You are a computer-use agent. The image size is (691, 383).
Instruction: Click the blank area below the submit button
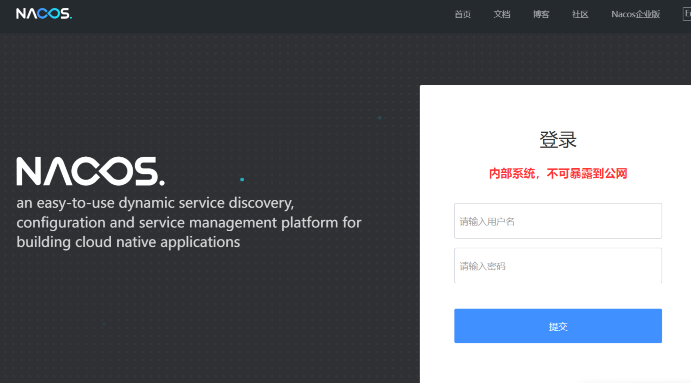(558, 364)
